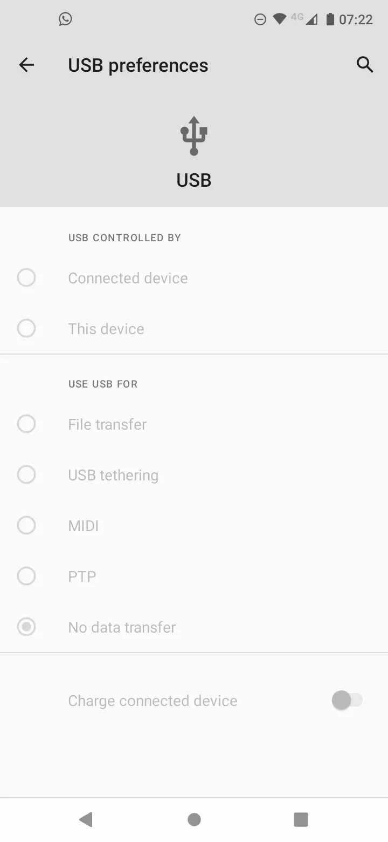This screenshot has height=842, width=388.
Task: Tap the Do Not Disturb status icon
Action: click(260, 19)
